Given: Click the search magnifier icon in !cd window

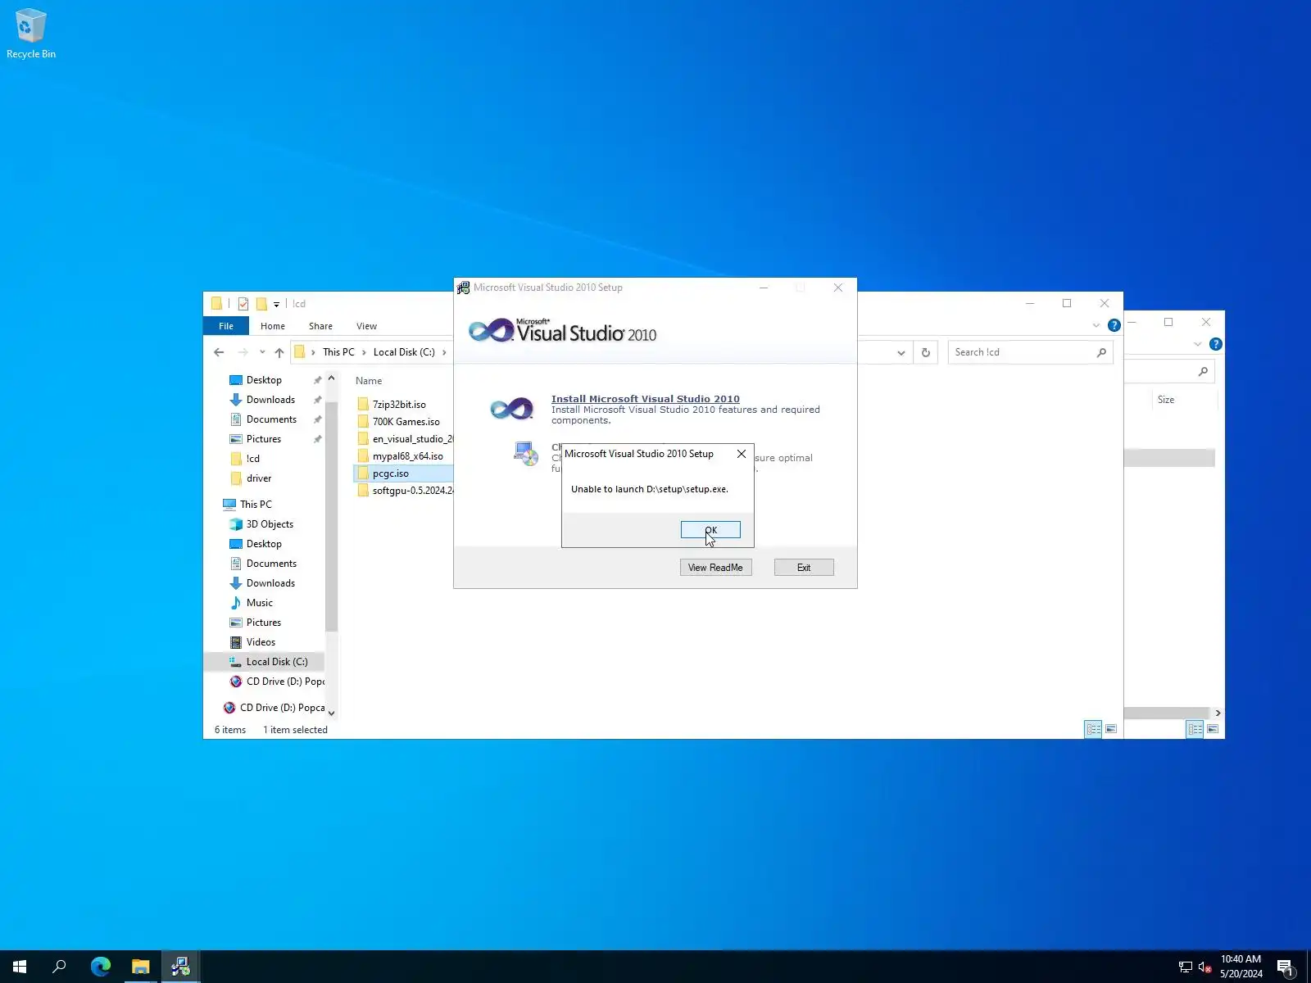Looking at the screenshot, I should [x=1101, y=352].
